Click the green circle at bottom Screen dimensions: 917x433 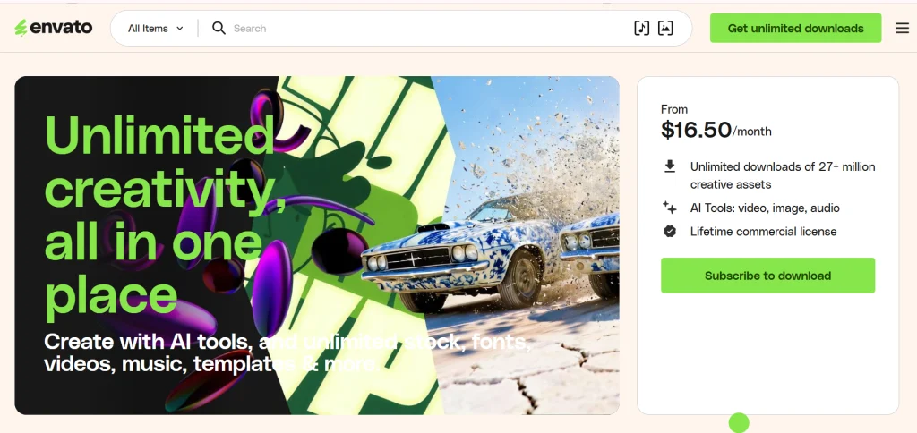(x=739, y=423)
